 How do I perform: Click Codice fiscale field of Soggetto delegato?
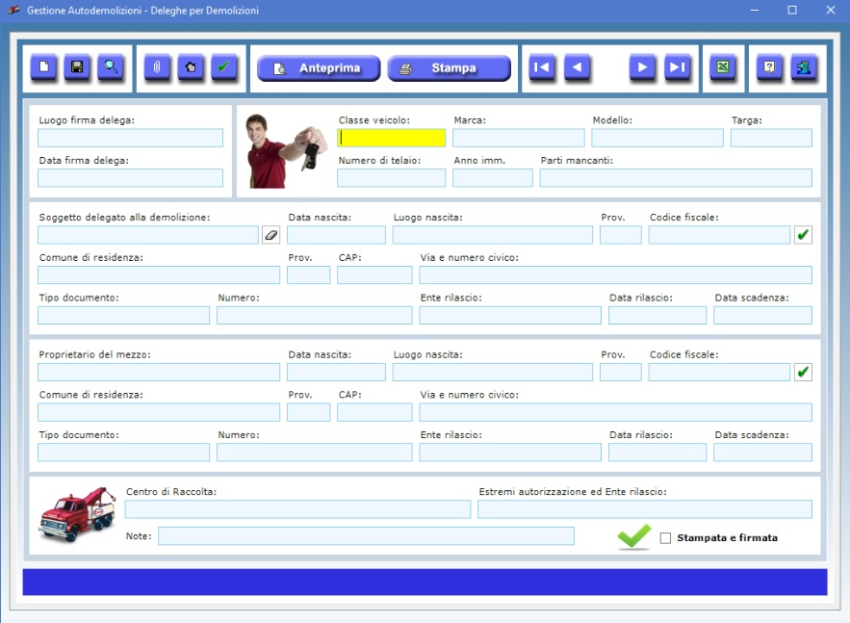(719, 235)
